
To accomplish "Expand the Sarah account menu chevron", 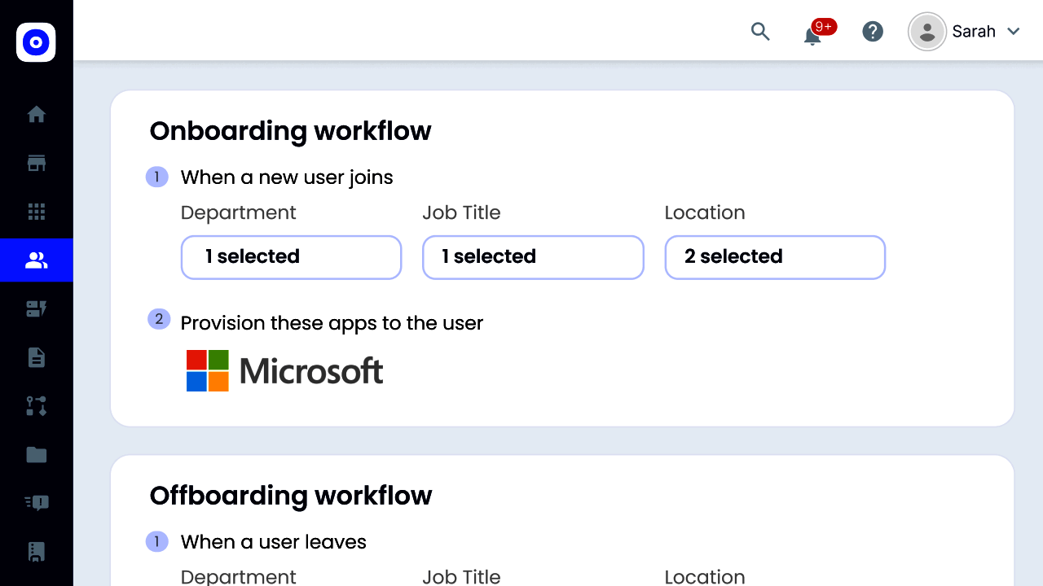I will click(x=1014, y=32).
